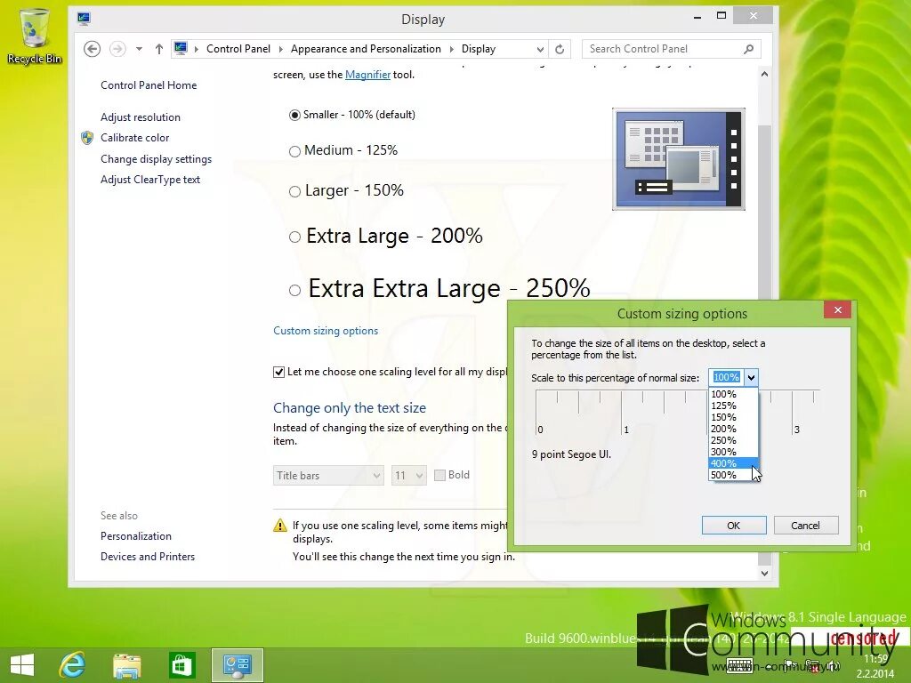Choose 150% from the scale list
Viewport: 911px width, 683px height.
coord(733,417)
